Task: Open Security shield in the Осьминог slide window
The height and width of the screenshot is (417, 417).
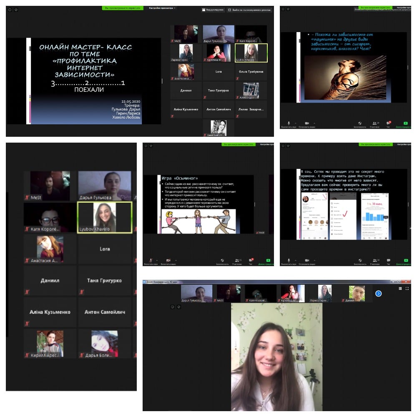Action: (x=223, y=260)
